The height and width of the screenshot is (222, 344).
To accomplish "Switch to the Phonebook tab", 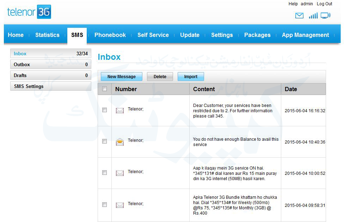I will click(110, 35).
